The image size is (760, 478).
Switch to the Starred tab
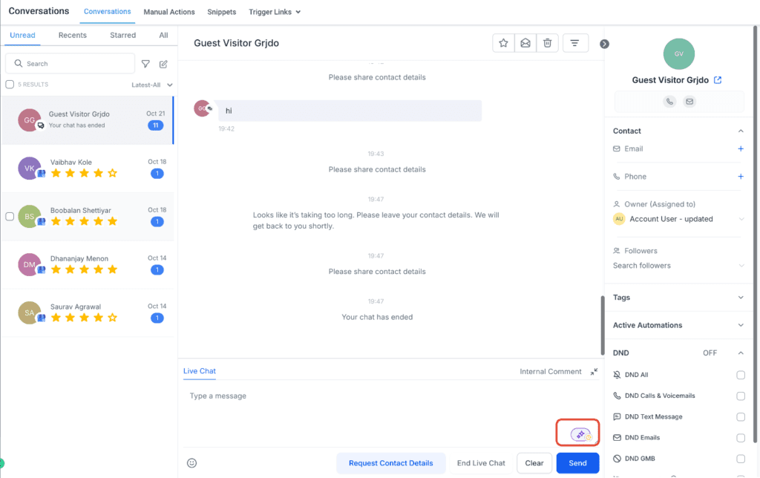click(x=122, y=35)
